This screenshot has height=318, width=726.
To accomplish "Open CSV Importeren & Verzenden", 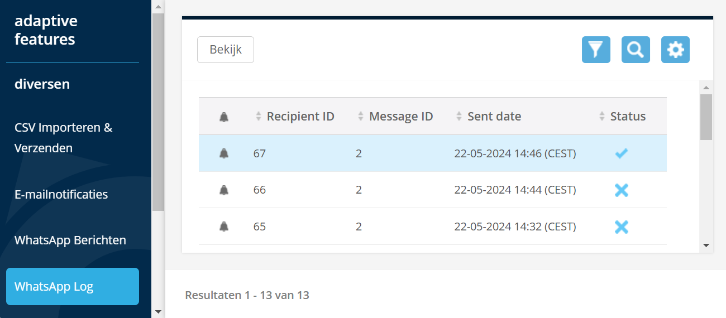I will coord(64,138).
